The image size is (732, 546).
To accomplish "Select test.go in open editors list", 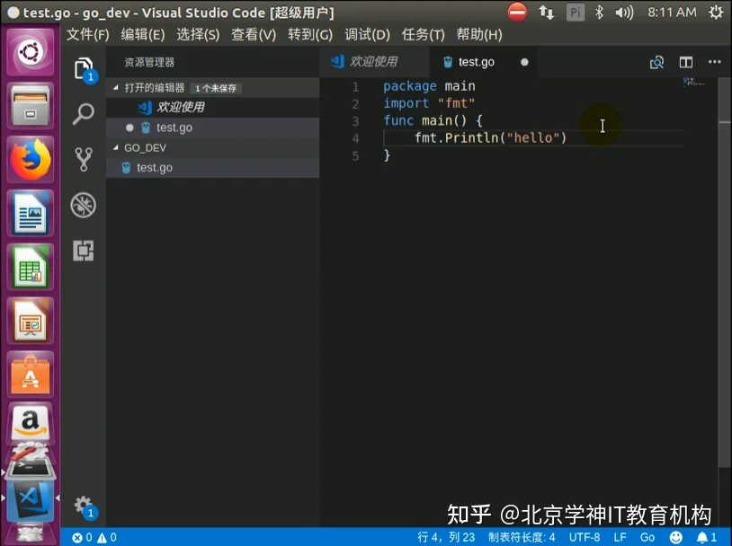I will coord(213,128).
